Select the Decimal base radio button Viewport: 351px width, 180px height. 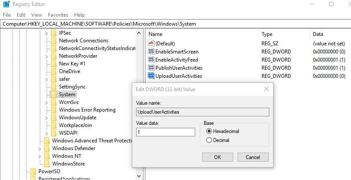(209, 140)
